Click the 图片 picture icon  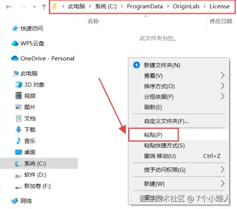19,107
